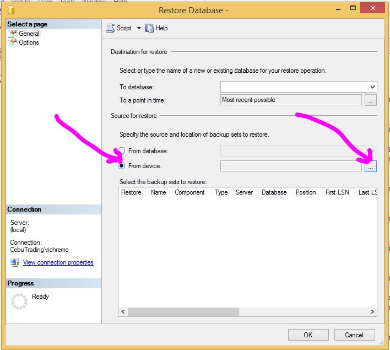Viewport: 390px width, 350px height.
Task: Click the database icon in title bar
Action: (x=11, y=10)
